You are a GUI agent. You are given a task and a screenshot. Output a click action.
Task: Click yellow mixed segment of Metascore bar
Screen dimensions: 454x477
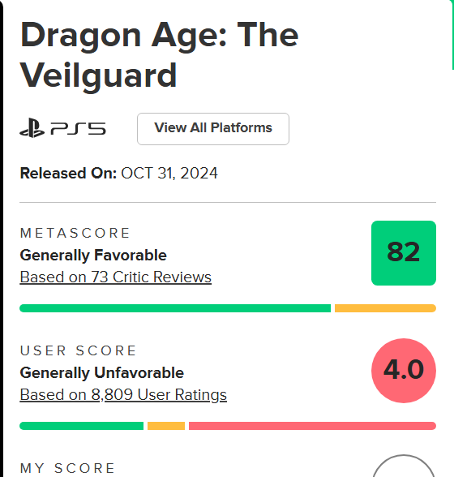coord(385,308)
